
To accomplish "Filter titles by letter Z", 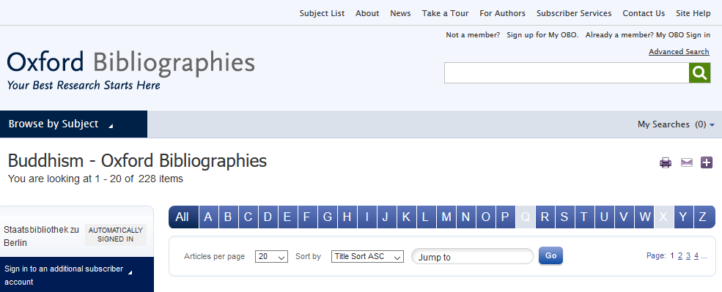I will (703, 217).
